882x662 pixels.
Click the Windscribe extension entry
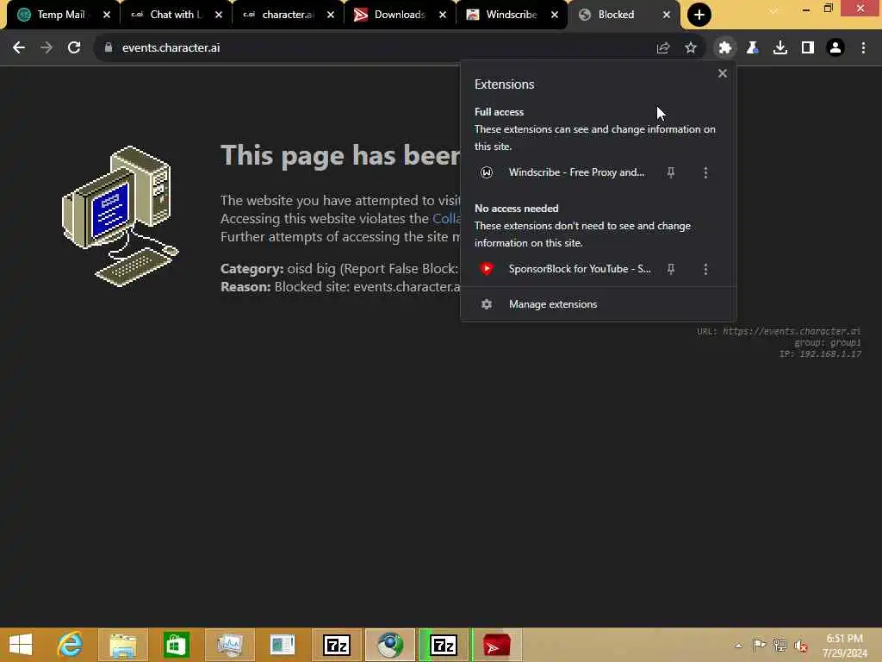coord(576,172)
